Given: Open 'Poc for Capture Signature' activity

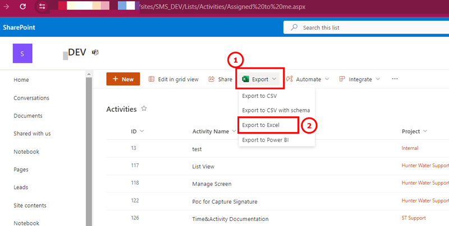Looking at the screenshot, I should (225, 202).
